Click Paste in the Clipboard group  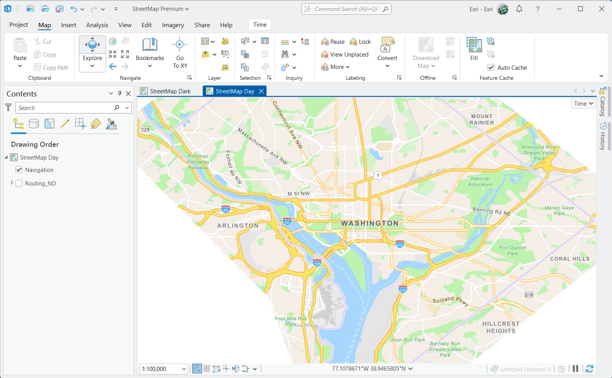pyautogui.click(x=20, y=53)
